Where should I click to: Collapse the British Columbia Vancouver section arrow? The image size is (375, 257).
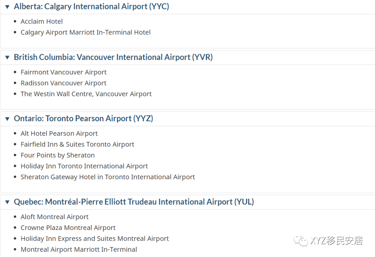click(x=7, y=58)
